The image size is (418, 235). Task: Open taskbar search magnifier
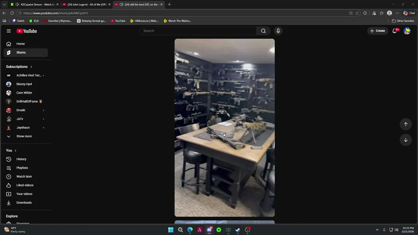[x=180, y=230]
